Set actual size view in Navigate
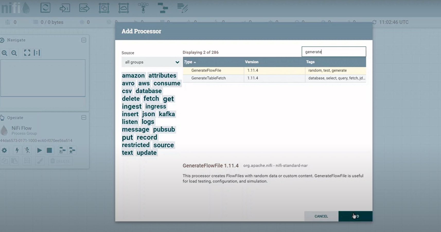The width and height of the screenshot is (441, 232). 37,53
